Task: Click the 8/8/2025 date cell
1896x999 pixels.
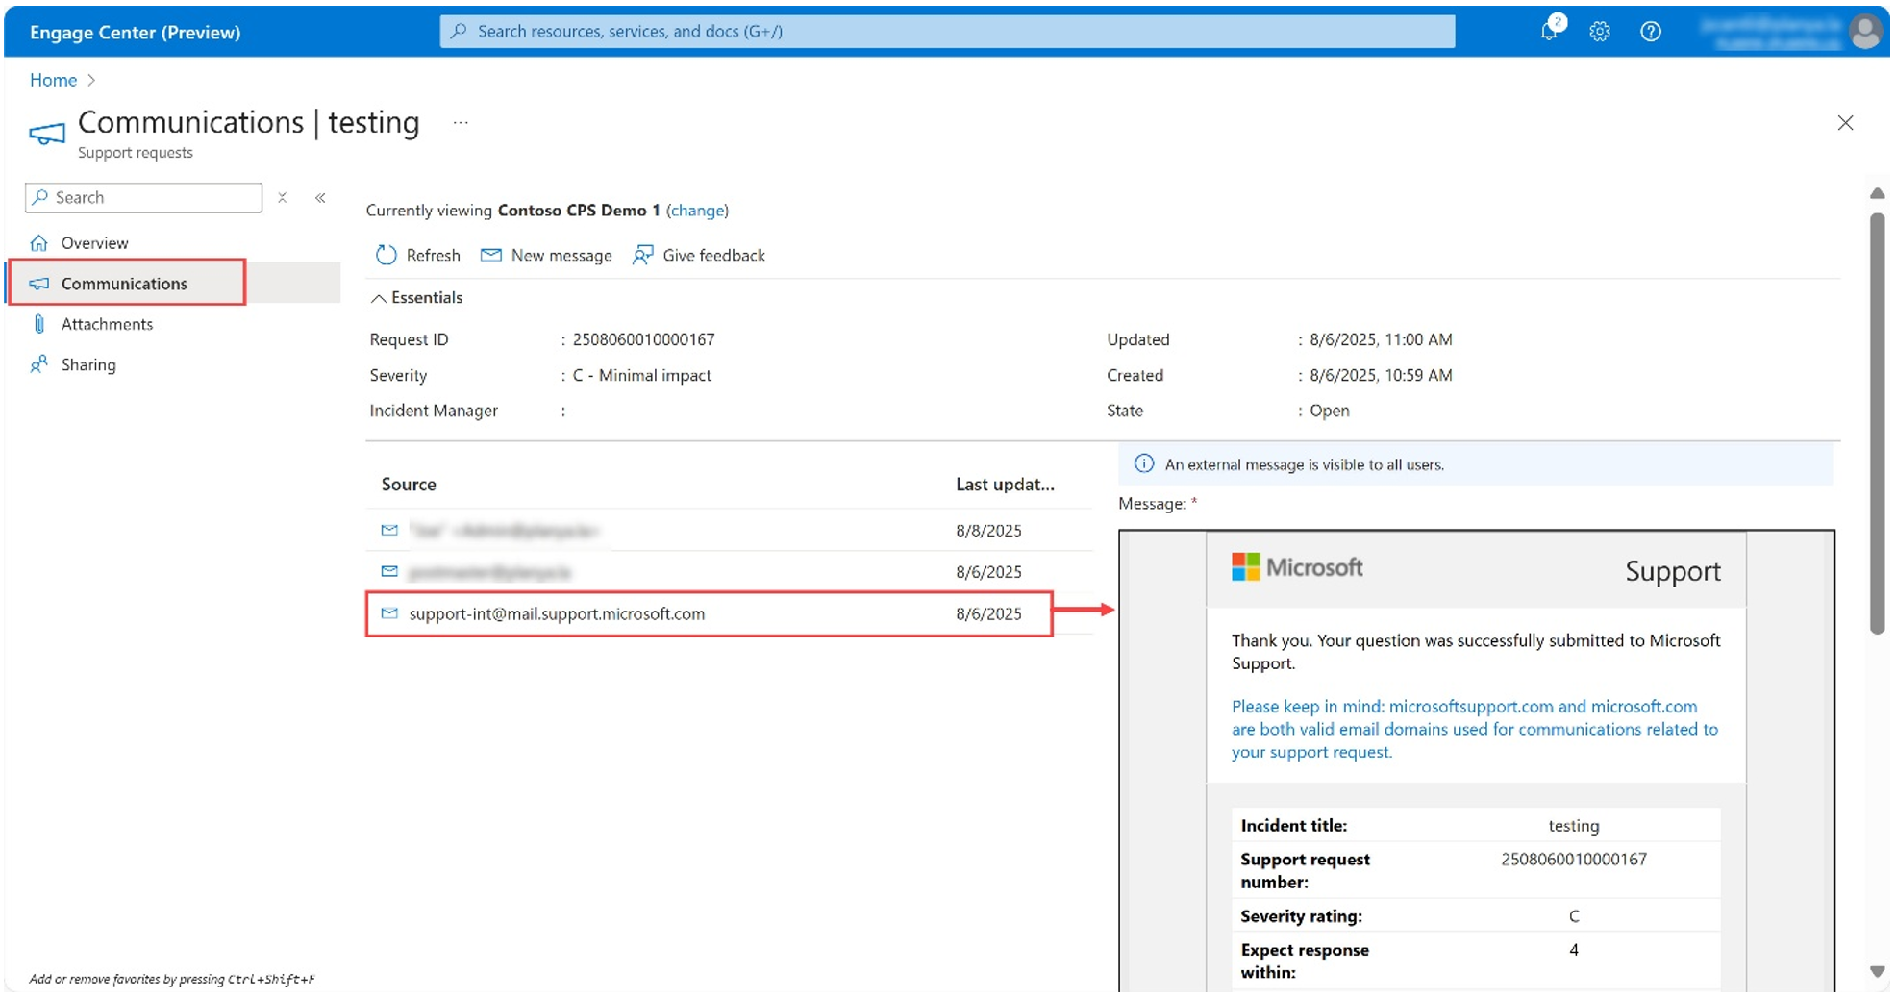Action: coord(988,531)
